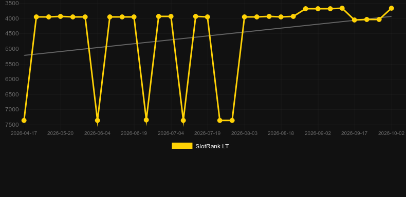
Task: Click the 7500 y-axis value
Action: tap(12, 125)
